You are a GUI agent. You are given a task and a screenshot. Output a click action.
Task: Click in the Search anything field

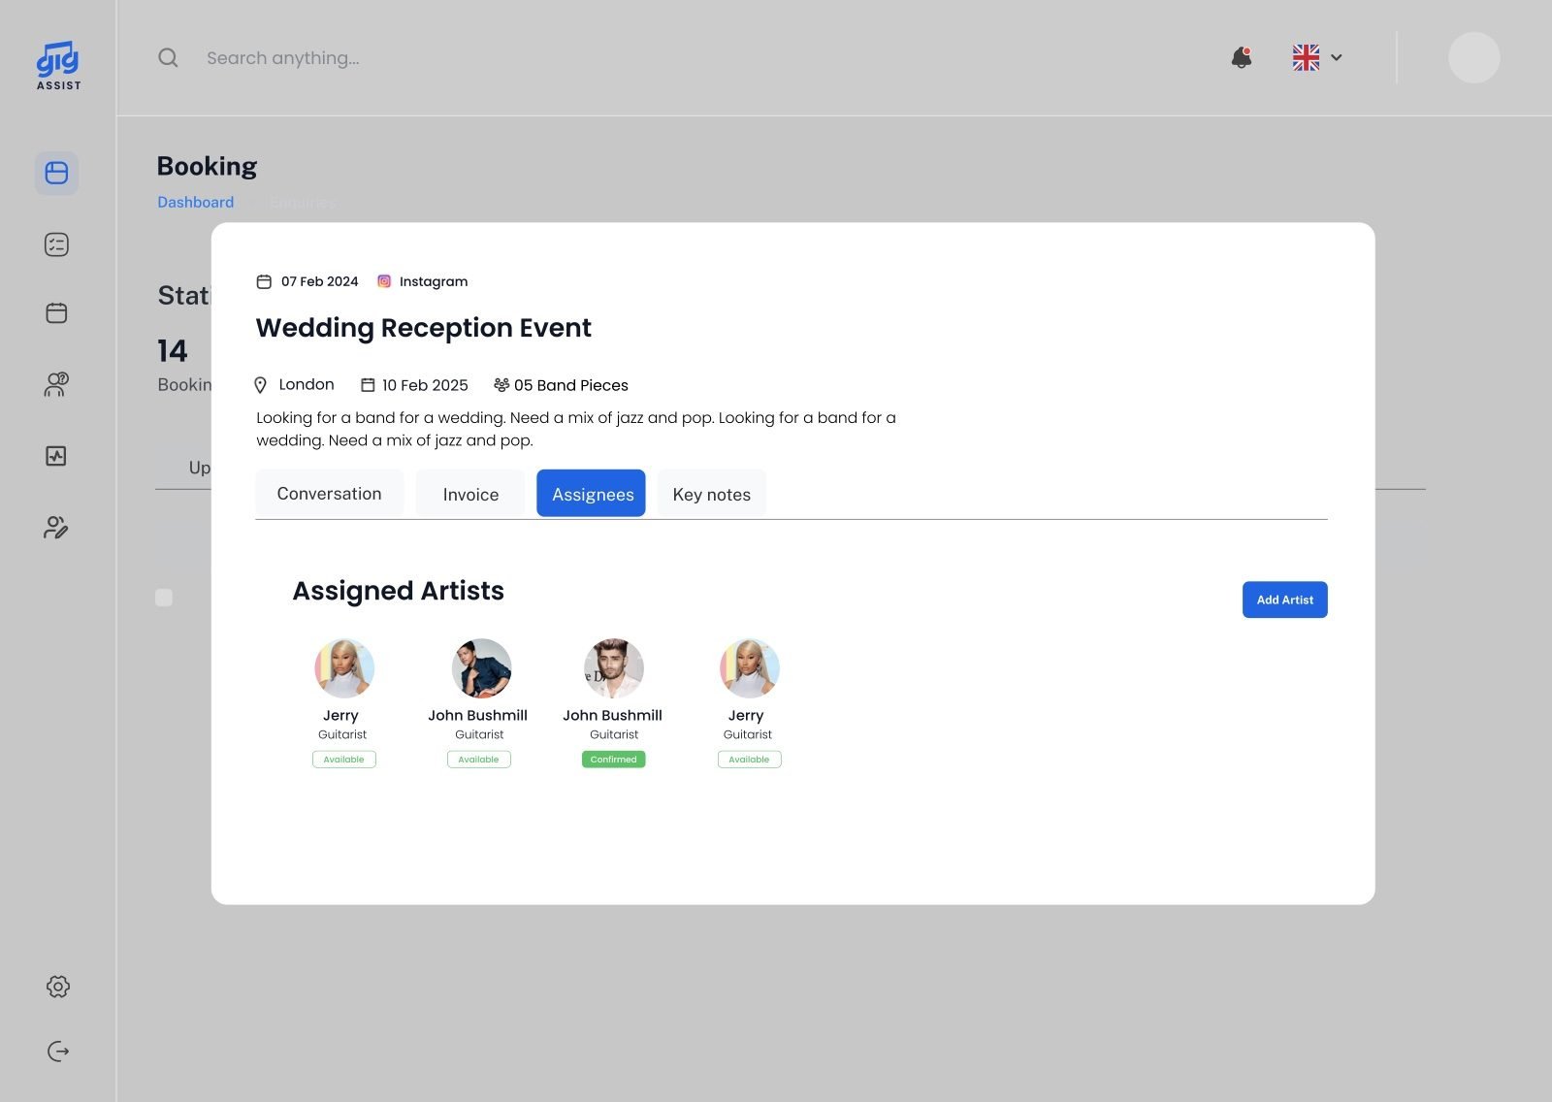click(x=282, y=58)
